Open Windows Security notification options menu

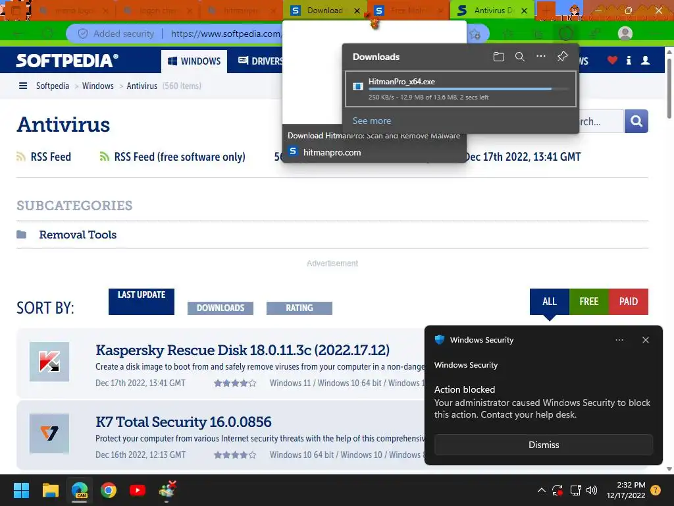click(x=619, y=340)
